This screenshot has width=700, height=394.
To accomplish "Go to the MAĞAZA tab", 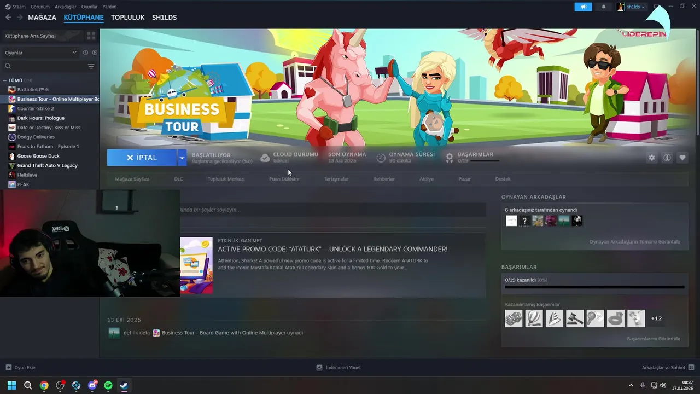I will 42,18.
